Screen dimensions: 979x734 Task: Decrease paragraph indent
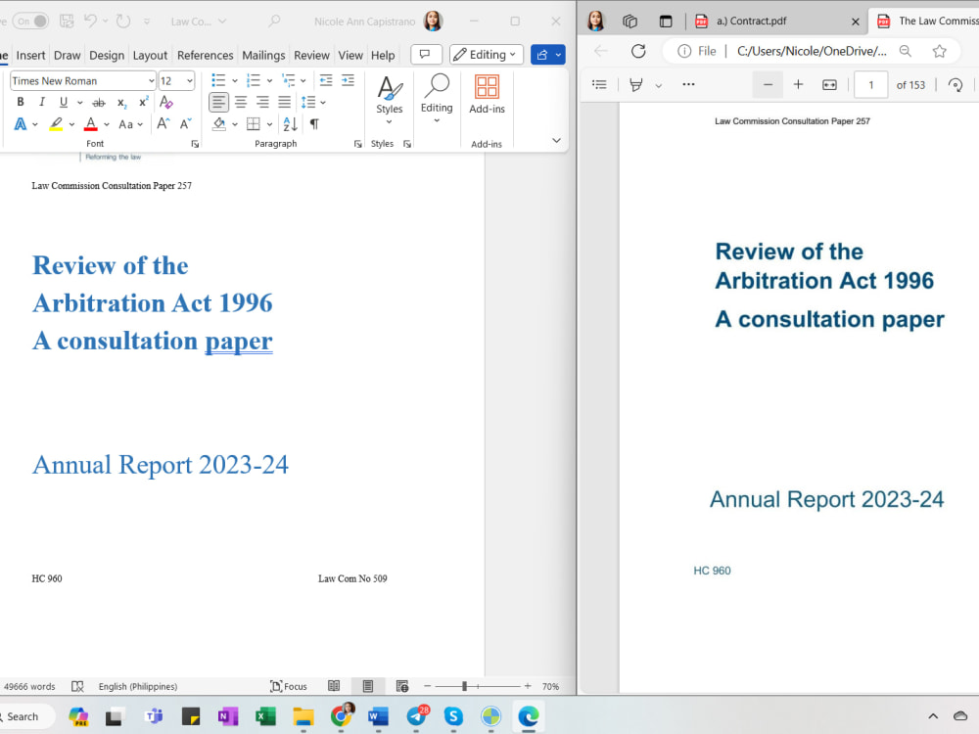point(326,80)
